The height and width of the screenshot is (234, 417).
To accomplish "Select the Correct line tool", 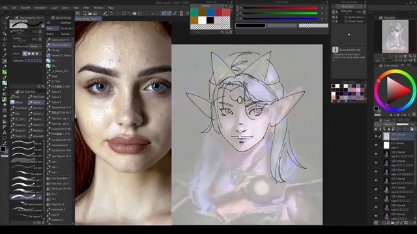I will tap(5, 143).
